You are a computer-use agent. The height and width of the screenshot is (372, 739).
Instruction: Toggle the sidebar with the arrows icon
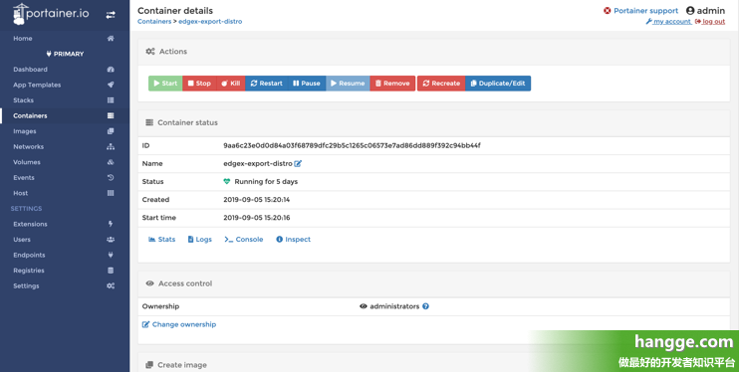[111, 15]
